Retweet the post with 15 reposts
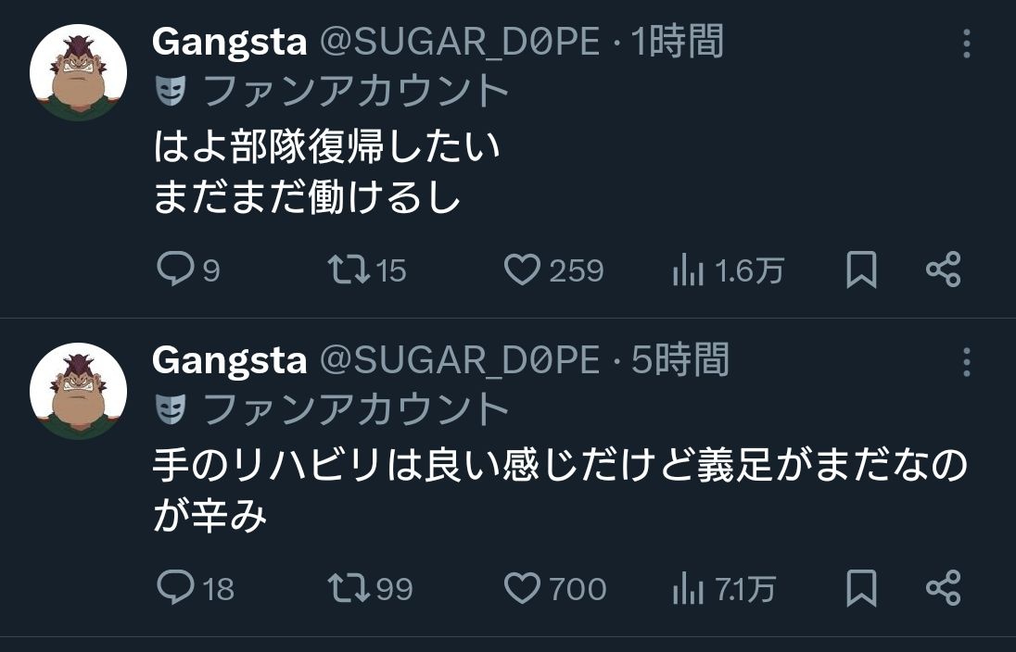Image resolution: width=1016 pixels, height=652 pixels. [x=349, y=270]
